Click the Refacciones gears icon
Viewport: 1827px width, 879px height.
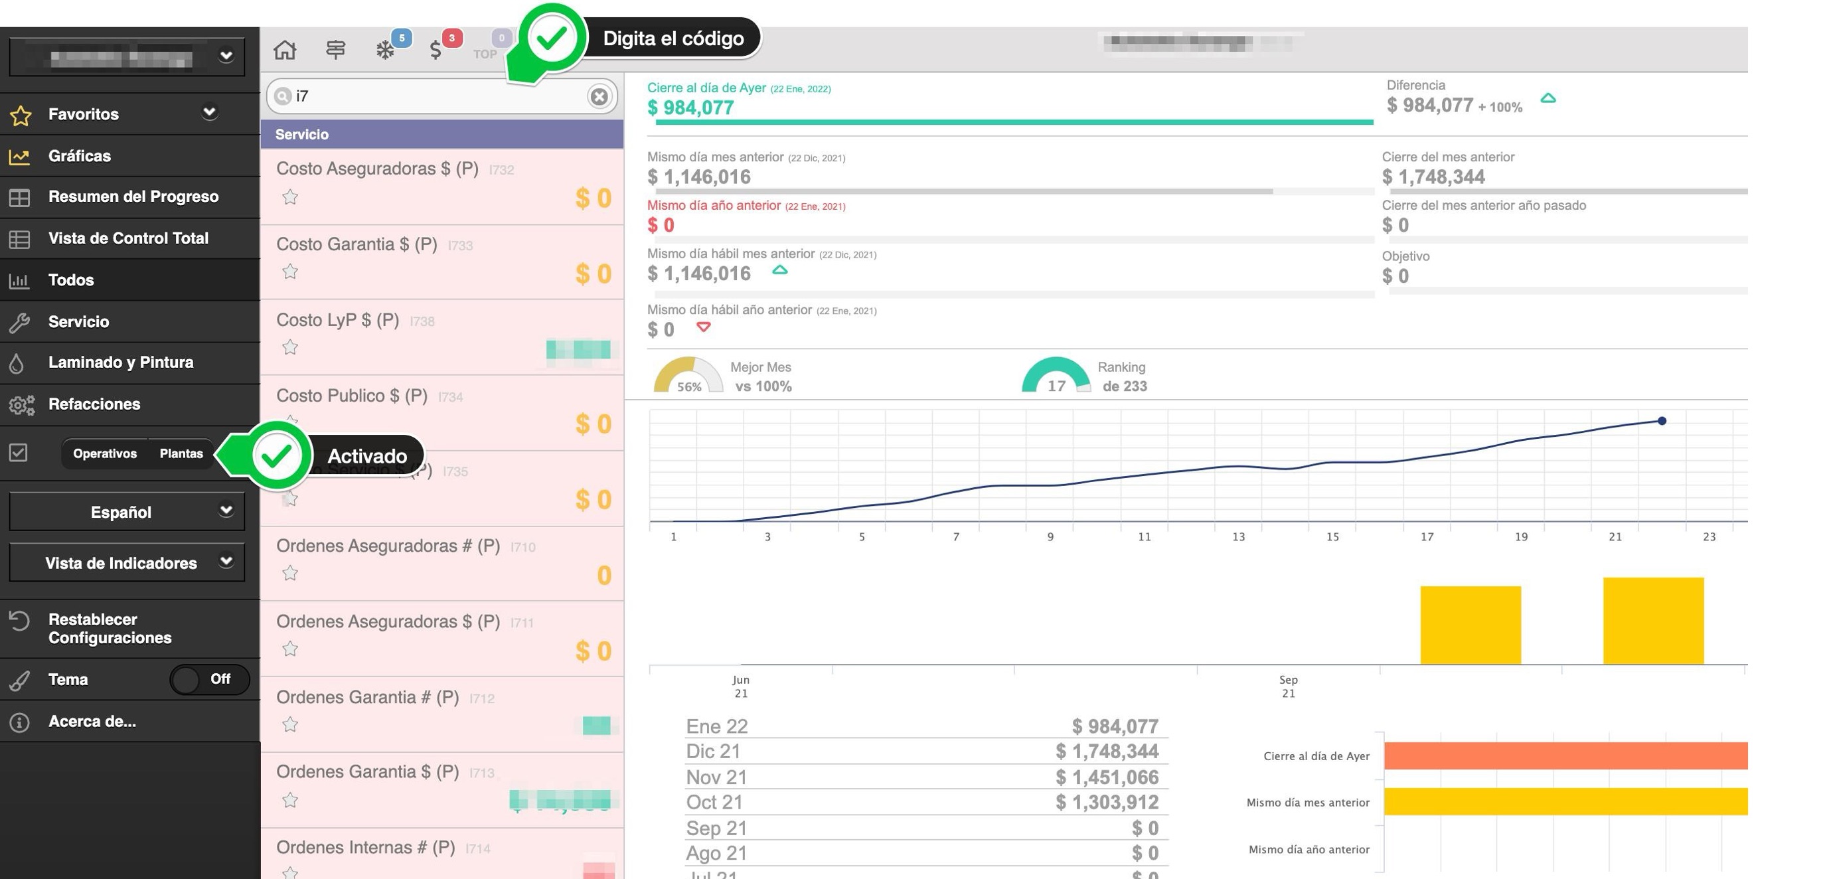point(21,405)
